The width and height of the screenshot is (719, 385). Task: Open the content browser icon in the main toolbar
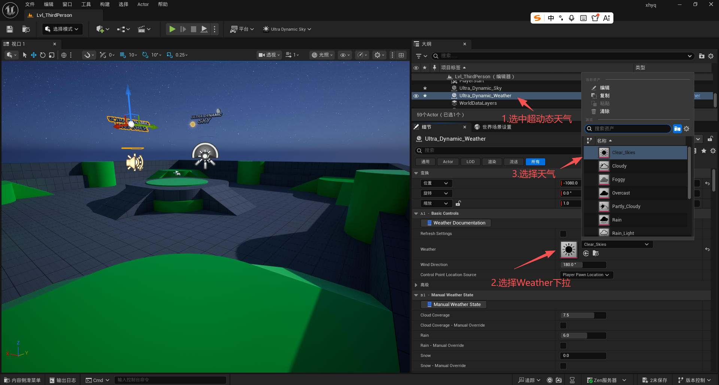(26, 29)
